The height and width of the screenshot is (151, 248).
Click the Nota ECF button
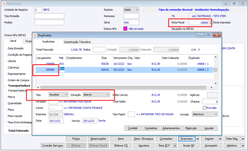[164, 146]
